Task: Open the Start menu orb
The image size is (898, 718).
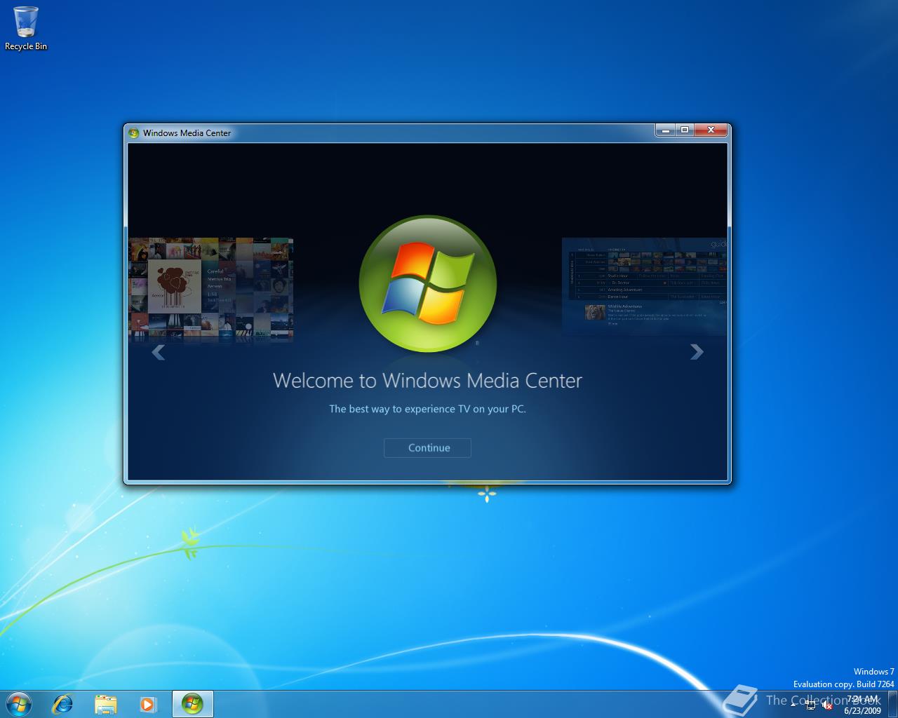Action: [x=19, y=704]
